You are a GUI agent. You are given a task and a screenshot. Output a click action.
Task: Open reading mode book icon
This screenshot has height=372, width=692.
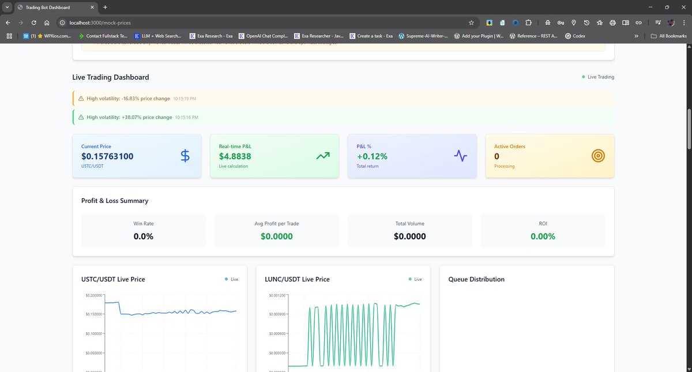(626, 22)
